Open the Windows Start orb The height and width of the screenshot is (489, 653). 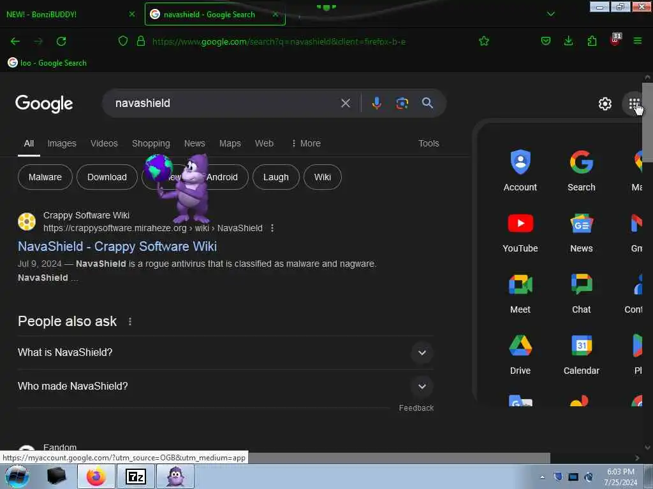(x=17, y=476)
